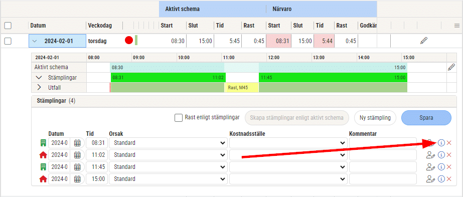463x197 pixels.
Task: Open Kostnadsställe dropdown for the 08:31 stamp
Action: pos(288,143)
